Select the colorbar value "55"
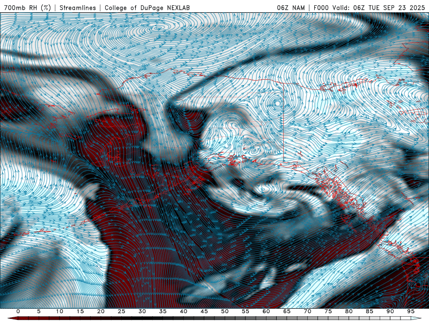 [x=246, y=311]
